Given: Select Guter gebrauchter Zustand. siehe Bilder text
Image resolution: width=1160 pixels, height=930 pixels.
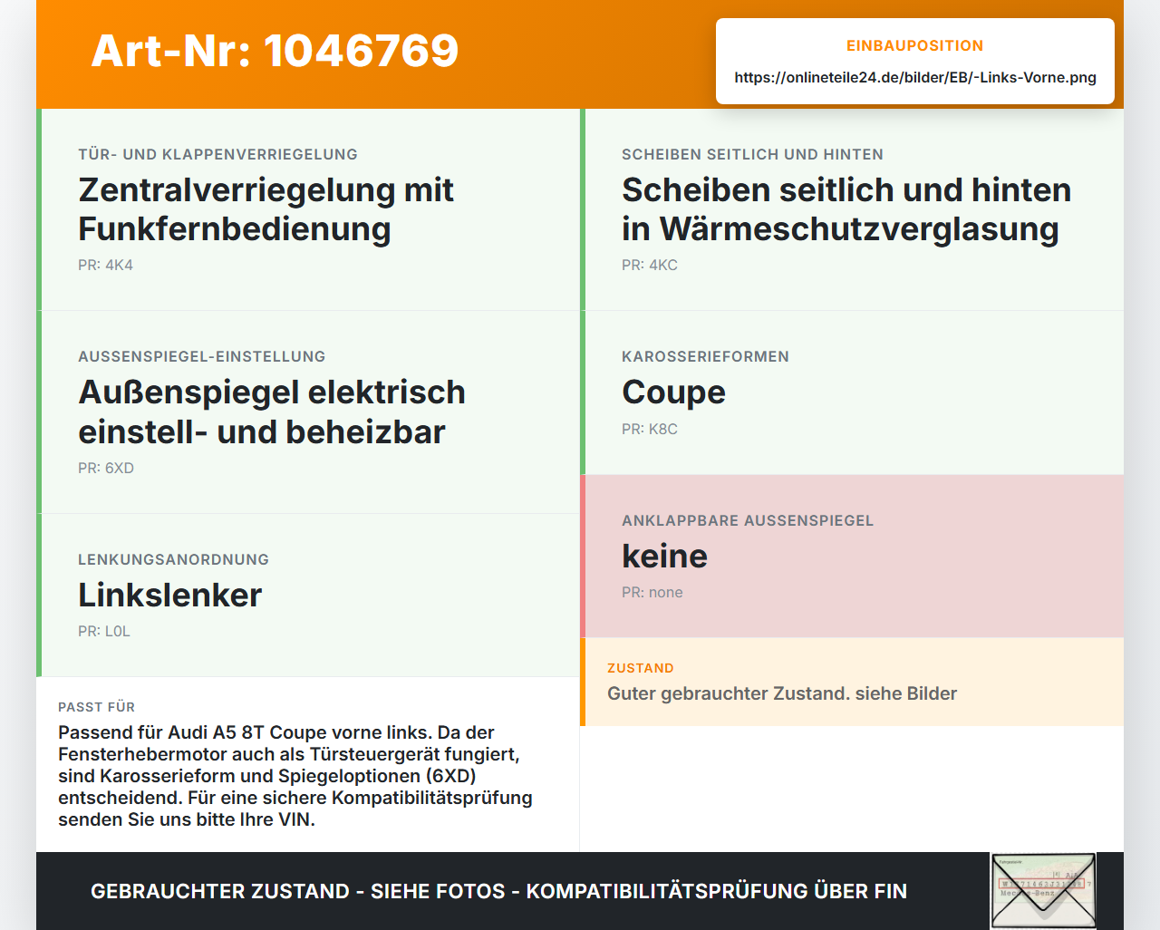Looking at the screenshot, I should coord(782,693).
